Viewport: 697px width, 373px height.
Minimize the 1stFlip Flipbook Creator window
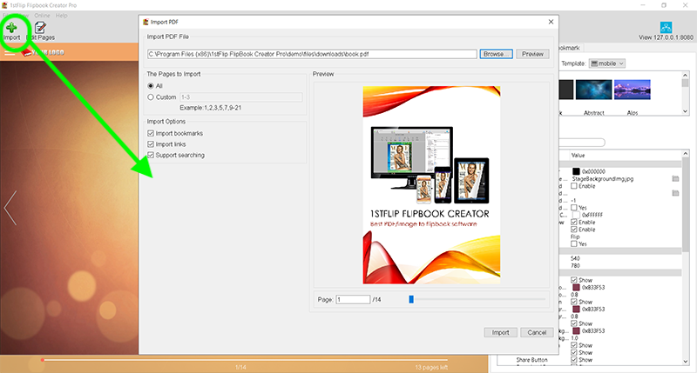[643, 5]
